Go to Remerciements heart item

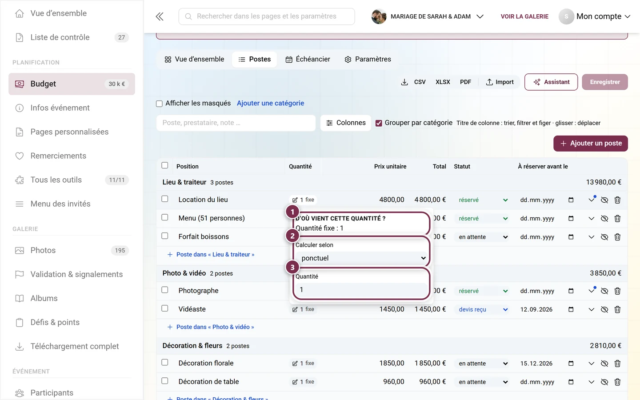click(x=72, y=156)
